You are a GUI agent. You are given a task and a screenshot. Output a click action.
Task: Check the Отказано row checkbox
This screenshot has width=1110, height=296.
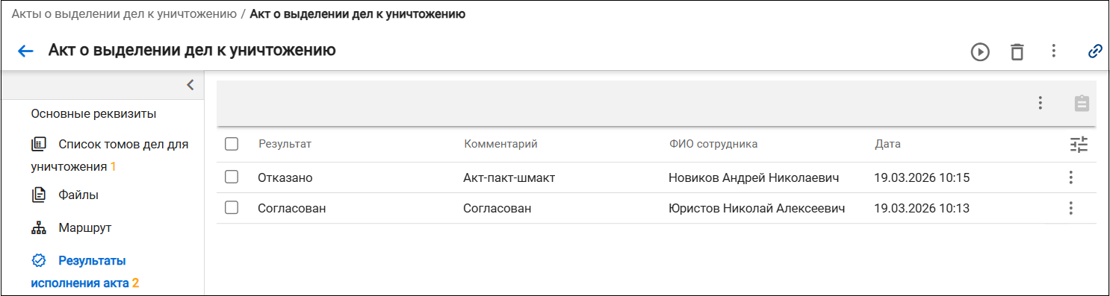232,177
